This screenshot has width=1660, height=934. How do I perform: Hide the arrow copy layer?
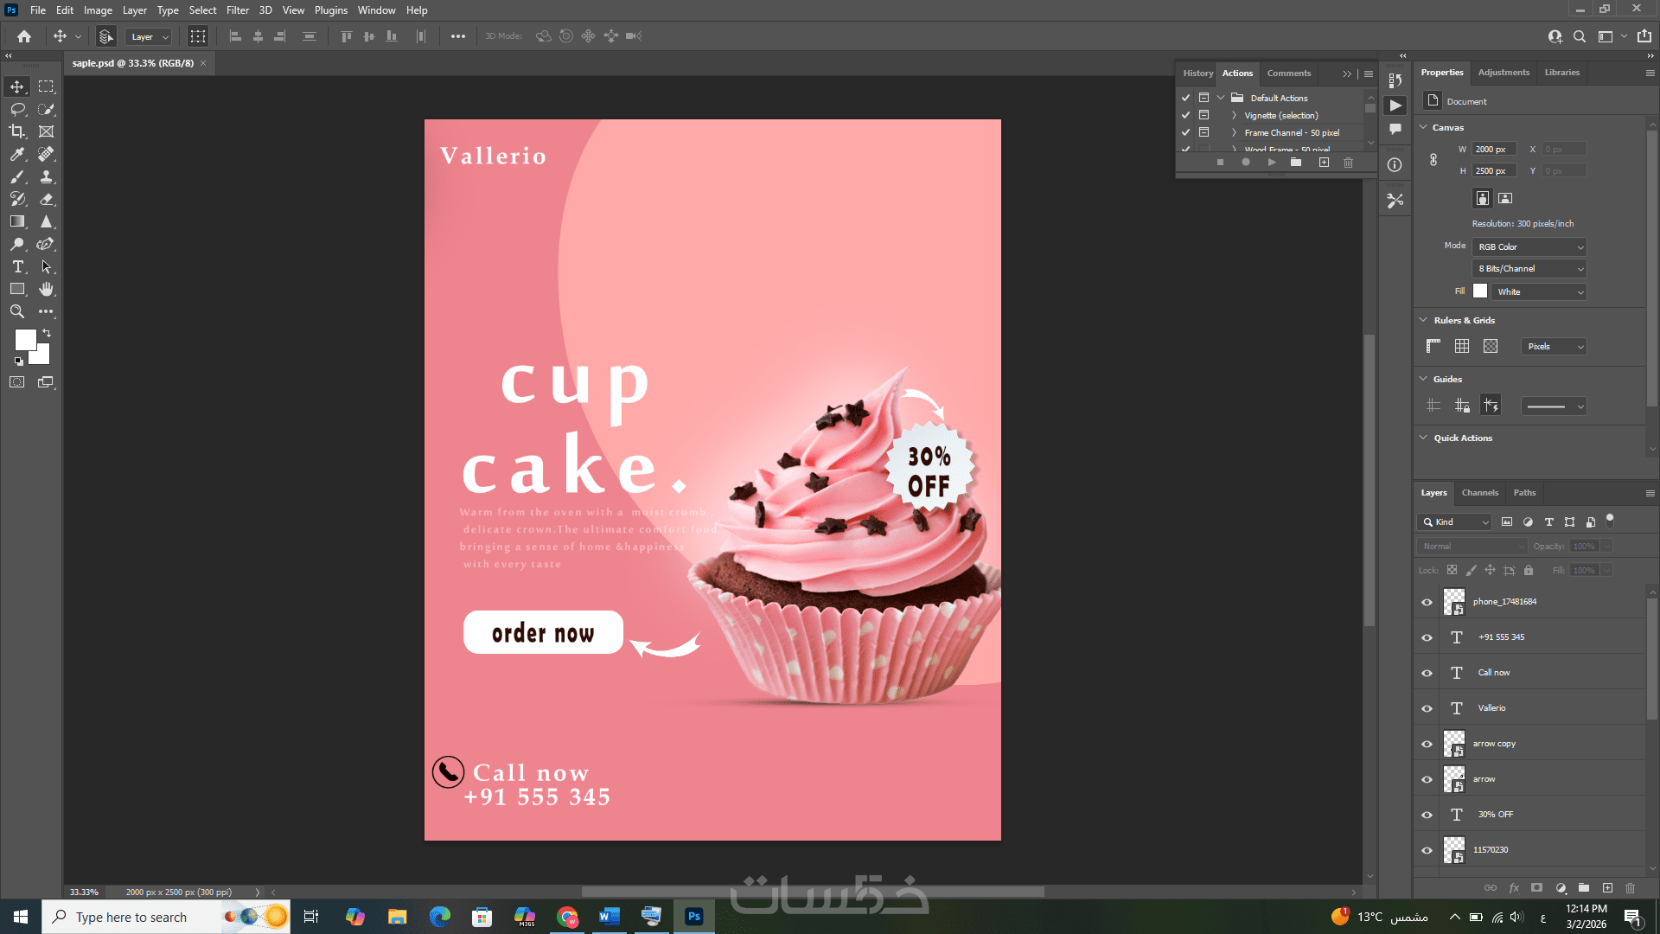click(x=1427, y=744)
